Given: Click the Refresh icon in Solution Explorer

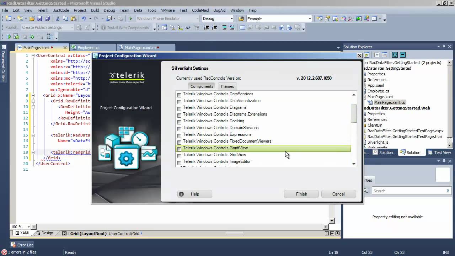Looking at the screenshot, I should (x=367, y=55).
